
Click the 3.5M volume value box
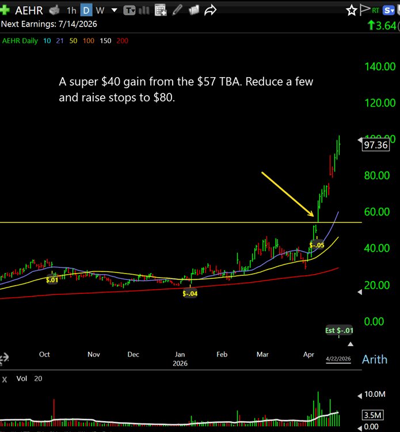click(x=374, y=415)
